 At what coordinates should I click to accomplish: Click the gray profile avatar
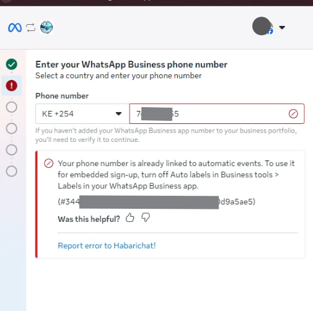[262, 26]
